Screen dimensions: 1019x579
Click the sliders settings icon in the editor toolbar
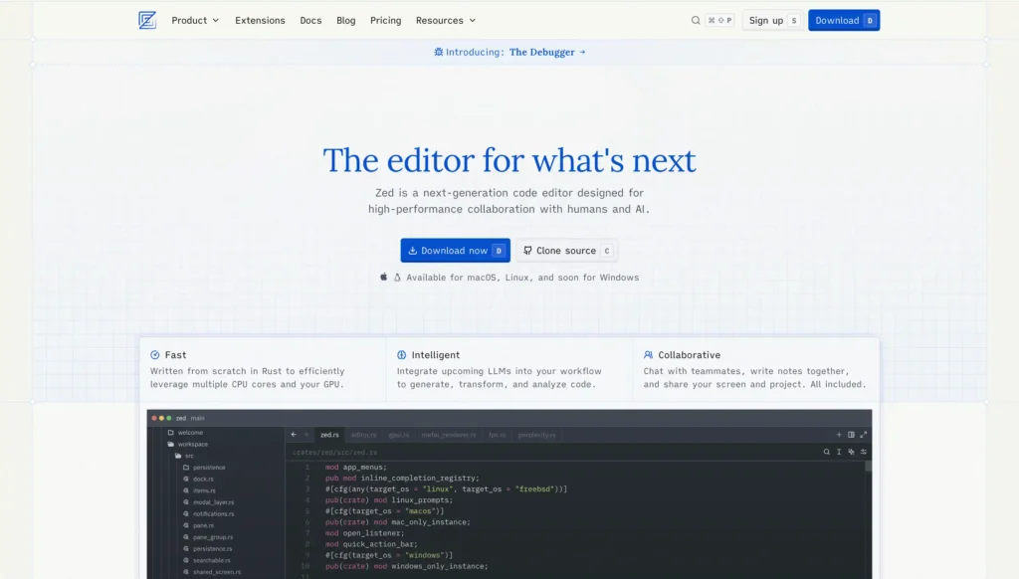coord(864,452)
